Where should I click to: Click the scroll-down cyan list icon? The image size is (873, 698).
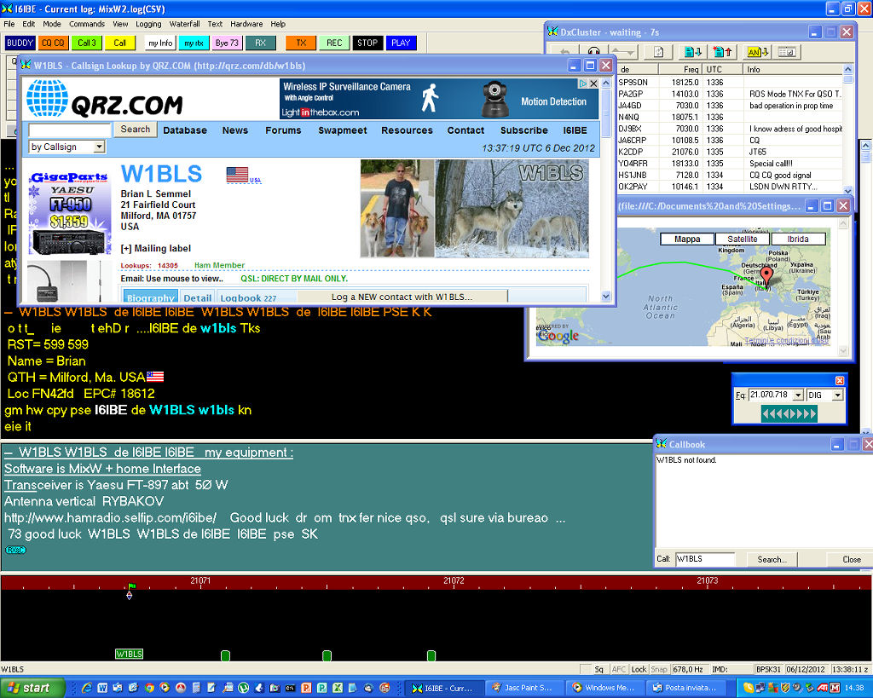pos(692,52)
